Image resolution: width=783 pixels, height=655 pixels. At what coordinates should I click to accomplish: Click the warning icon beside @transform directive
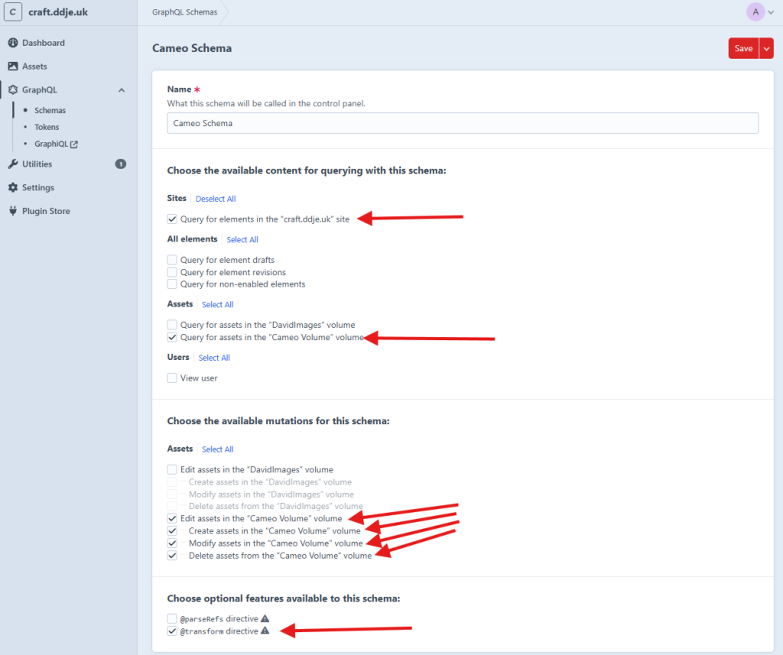(265, 631)
